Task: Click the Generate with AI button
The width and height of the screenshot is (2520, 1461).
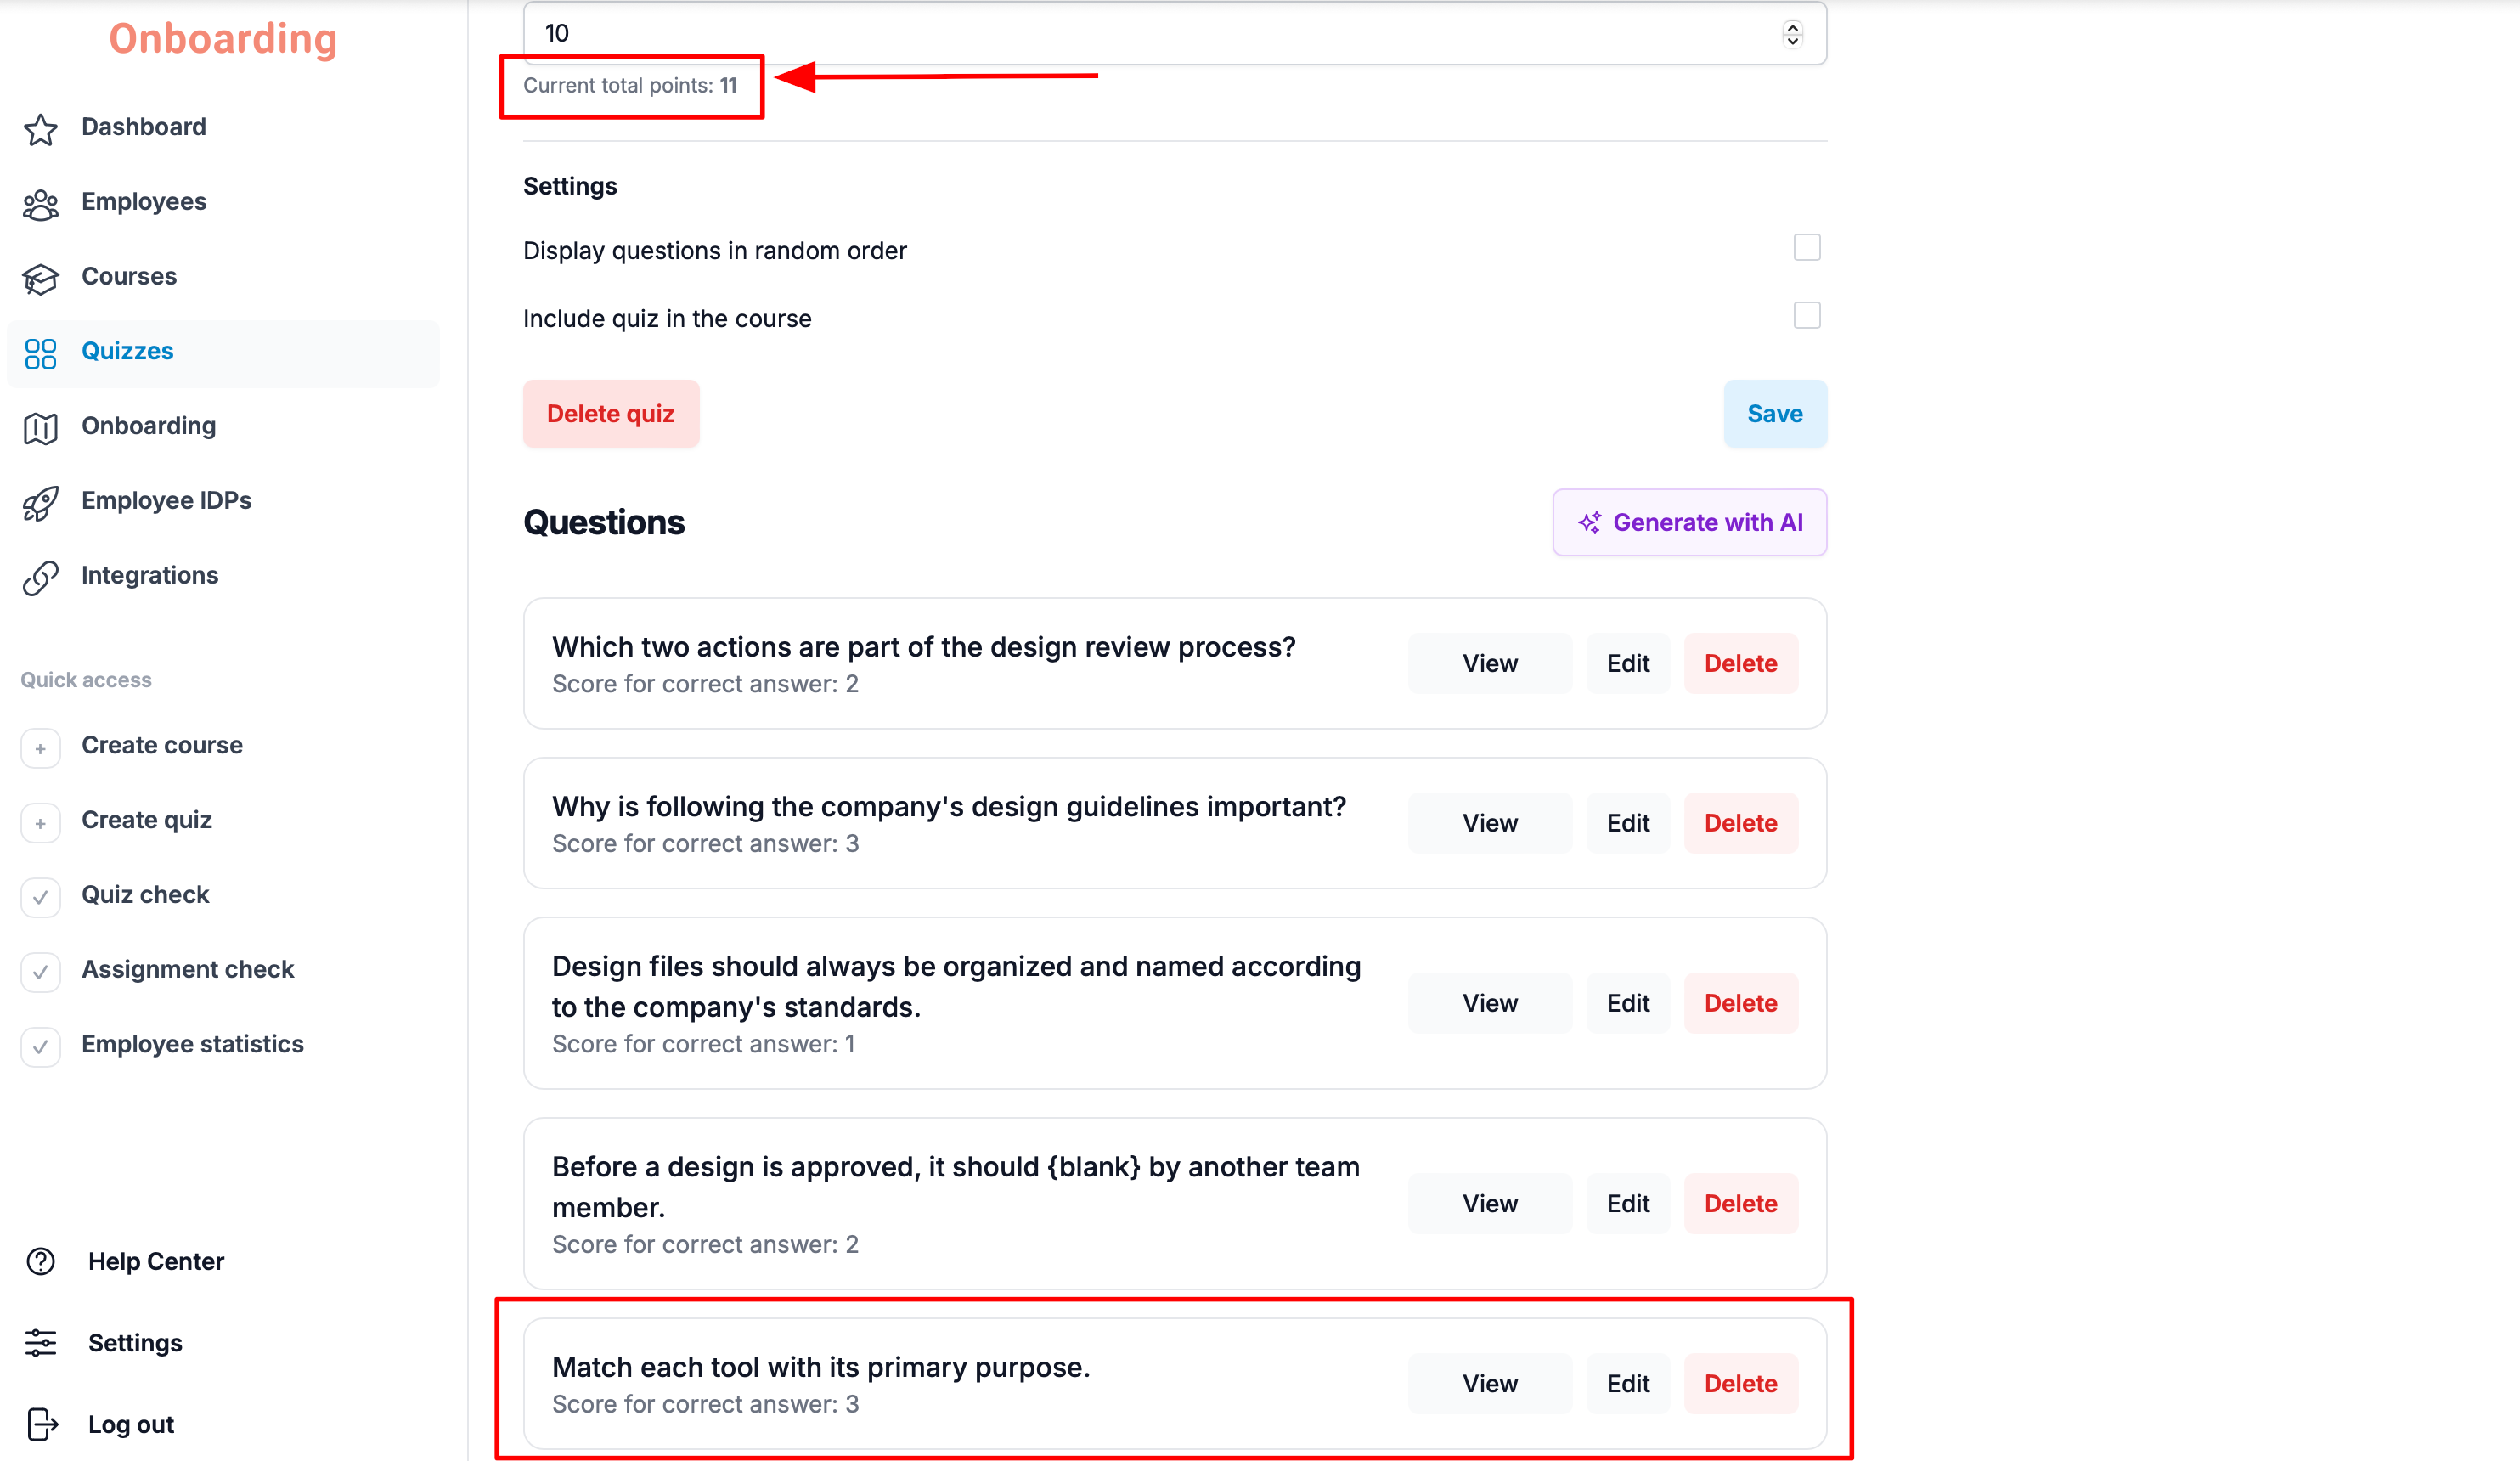Action: (1689, 522)
